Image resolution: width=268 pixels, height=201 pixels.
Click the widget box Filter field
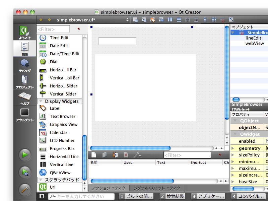click(54, 29)
